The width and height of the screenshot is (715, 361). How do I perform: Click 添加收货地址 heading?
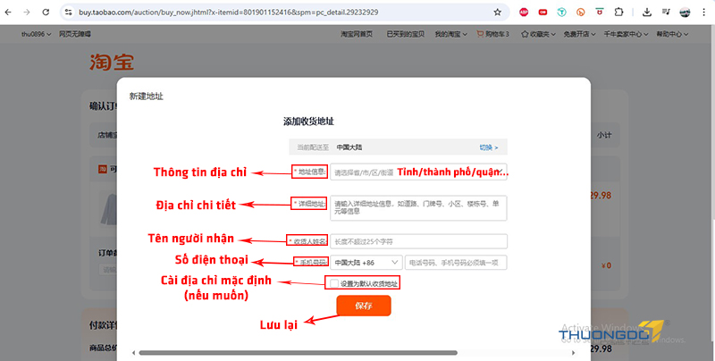pos(308,122)
